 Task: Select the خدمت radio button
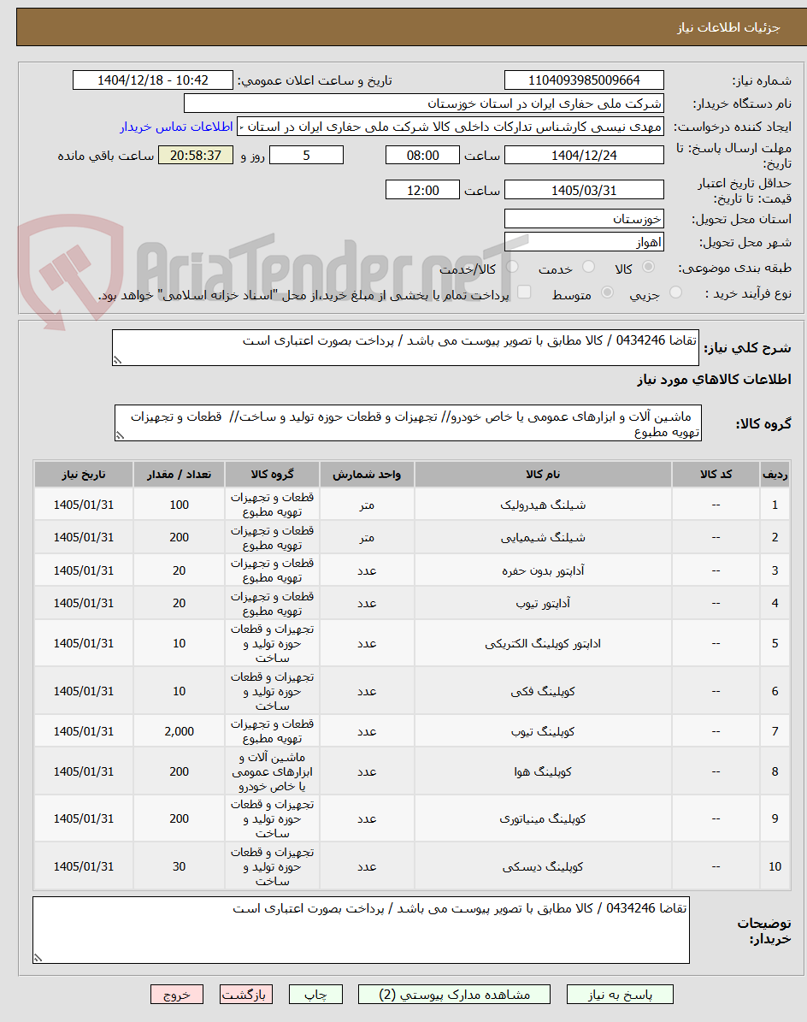tap(588, 267)
